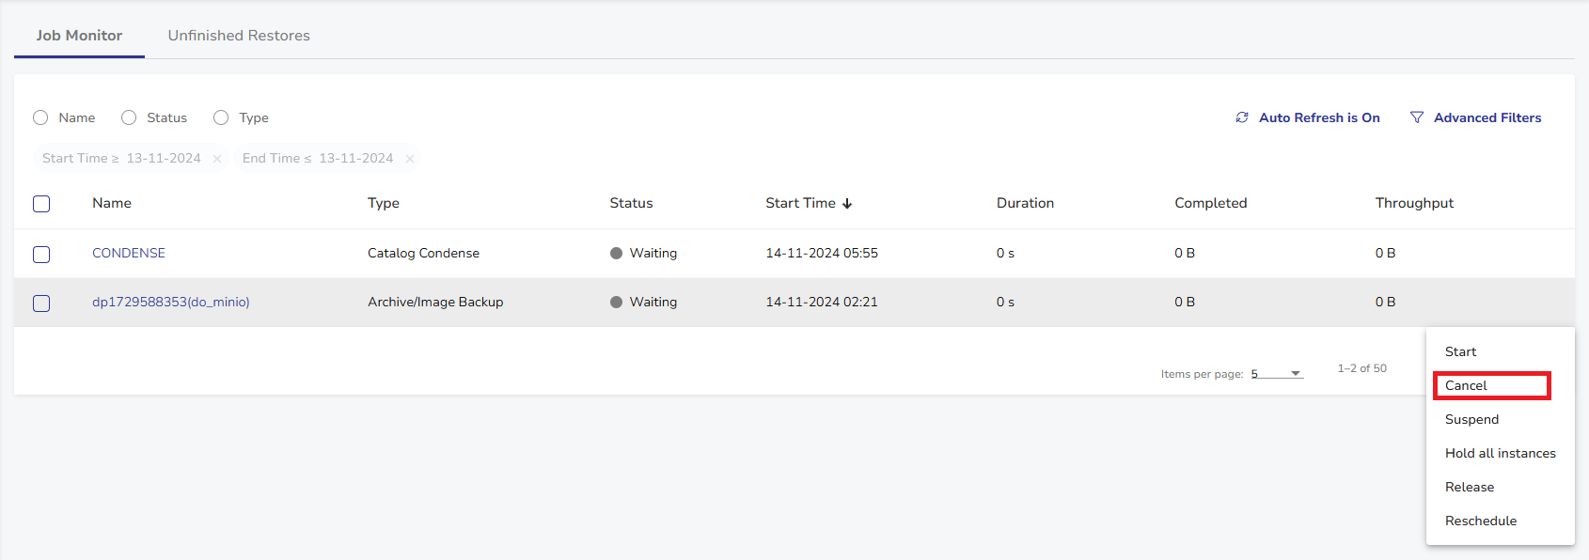Choose Cancel from the context menu
This screenshot has height=560, width=1589.
tap(1466, 385)
